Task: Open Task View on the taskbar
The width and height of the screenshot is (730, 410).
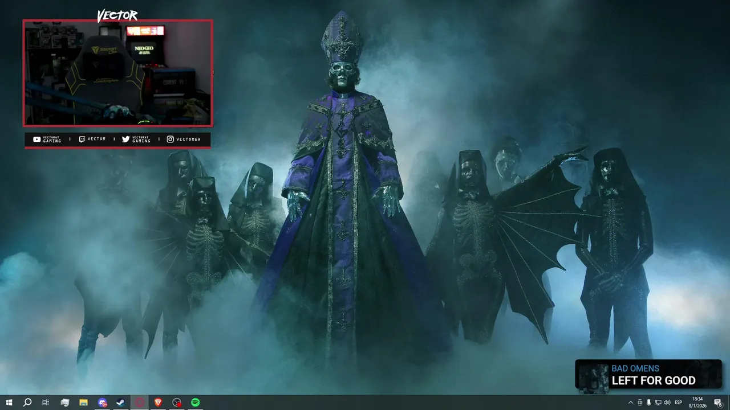Action: [46, 403]
